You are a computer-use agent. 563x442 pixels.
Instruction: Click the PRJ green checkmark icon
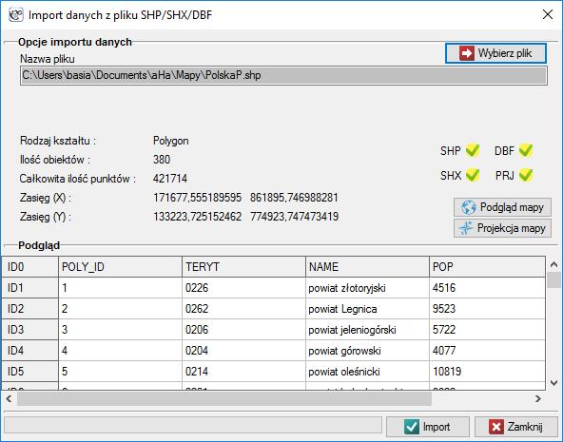(526, 175)
